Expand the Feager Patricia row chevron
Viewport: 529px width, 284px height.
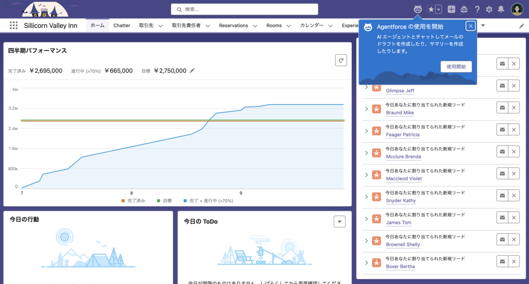click(x=366, y=131)
